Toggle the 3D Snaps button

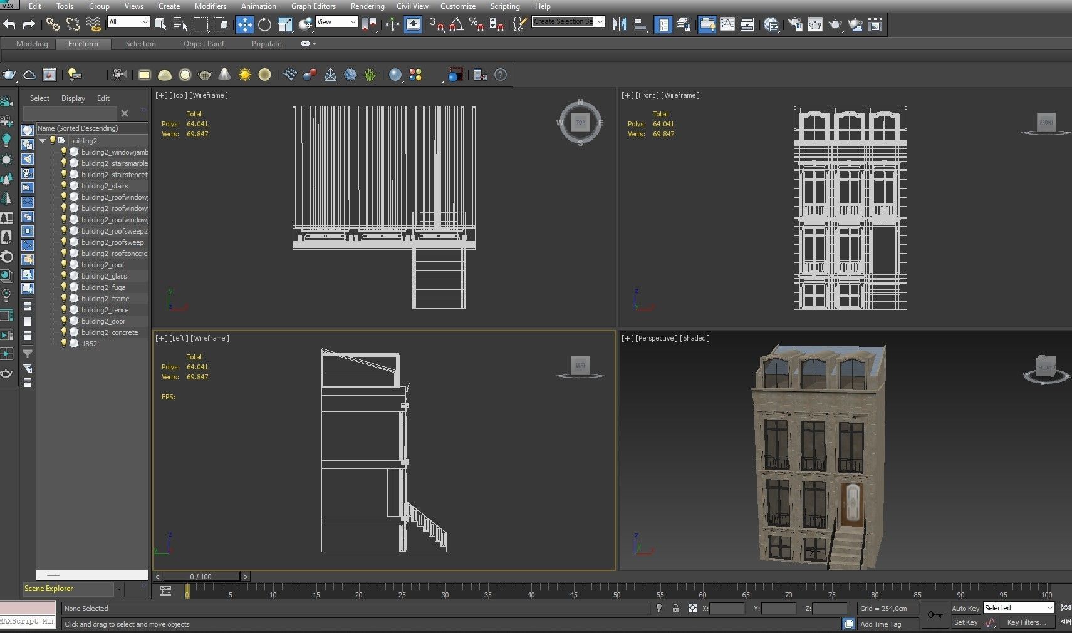point(436,24)
